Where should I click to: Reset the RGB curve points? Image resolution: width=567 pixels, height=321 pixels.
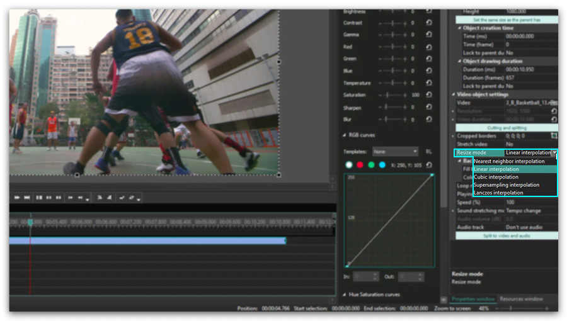coord(429,165)
